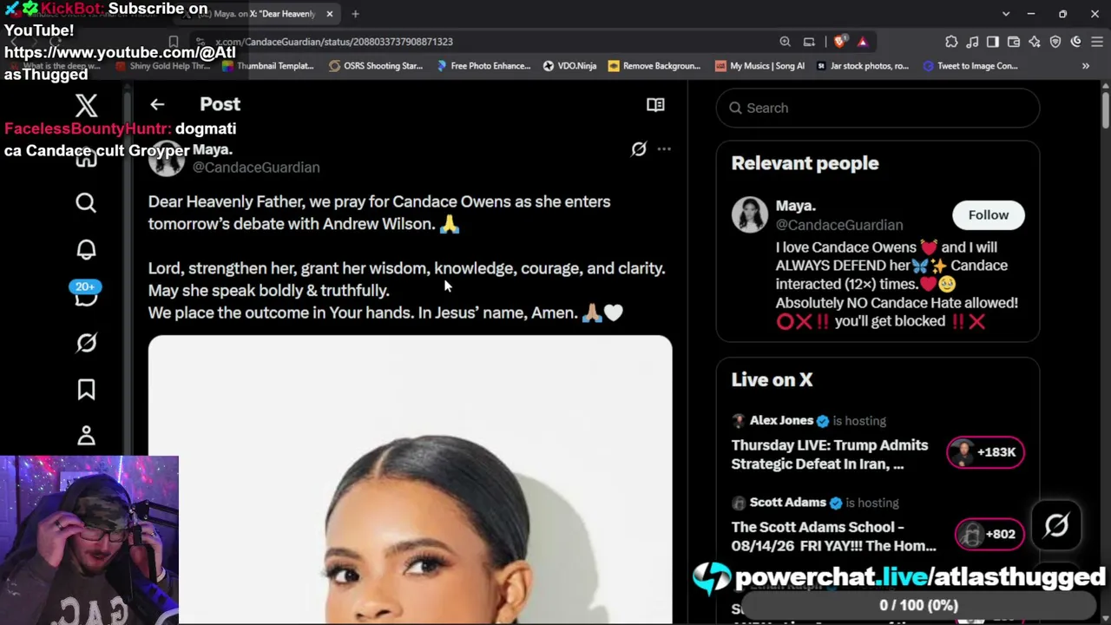Click the floating Grok button near powerchat overlay
This screenshot has width=1111, height=625.
pos(1056,525)
